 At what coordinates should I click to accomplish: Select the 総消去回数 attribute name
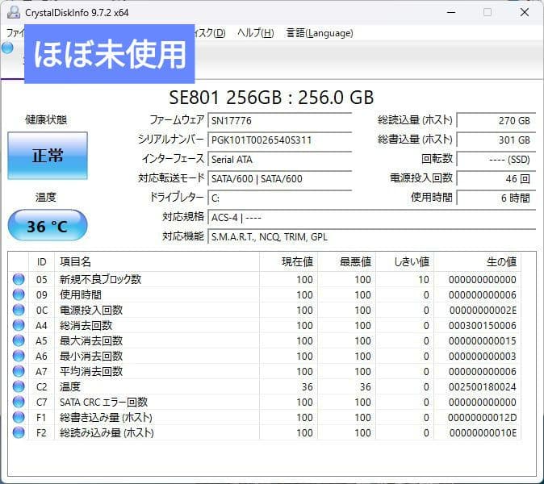click(x=86, y=325)
